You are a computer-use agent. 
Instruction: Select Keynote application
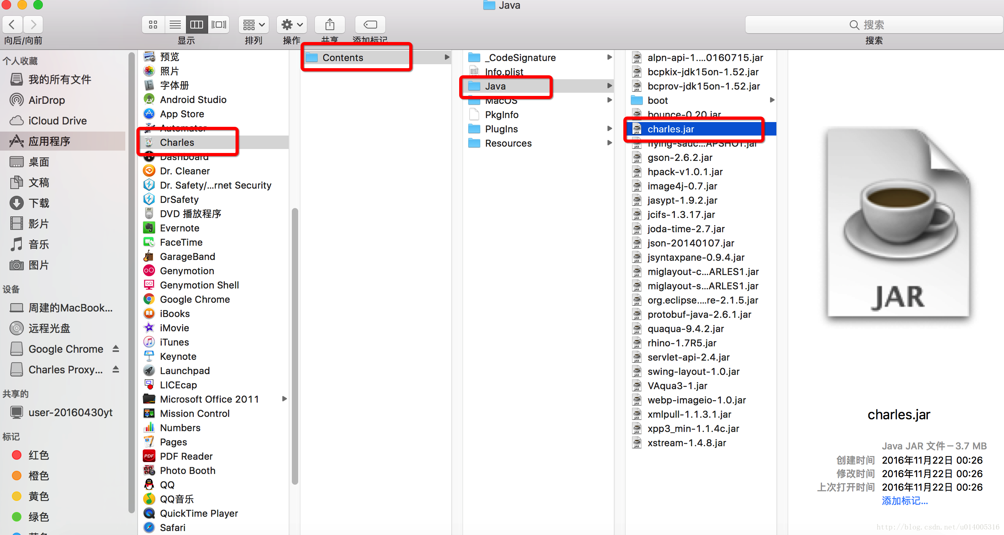pos(214,356)
